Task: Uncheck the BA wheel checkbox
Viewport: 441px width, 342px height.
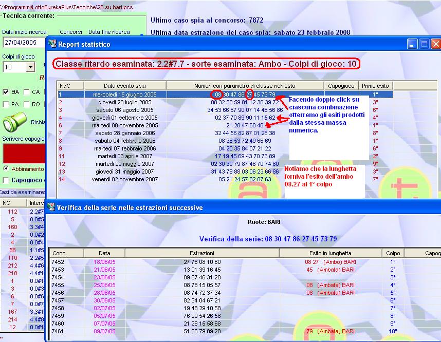Action: coord(6,92)
